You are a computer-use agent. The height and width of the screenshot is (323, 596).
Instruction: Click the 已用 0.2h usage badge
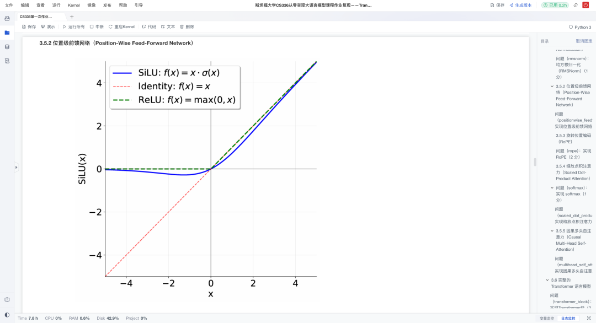pos(555,6)
